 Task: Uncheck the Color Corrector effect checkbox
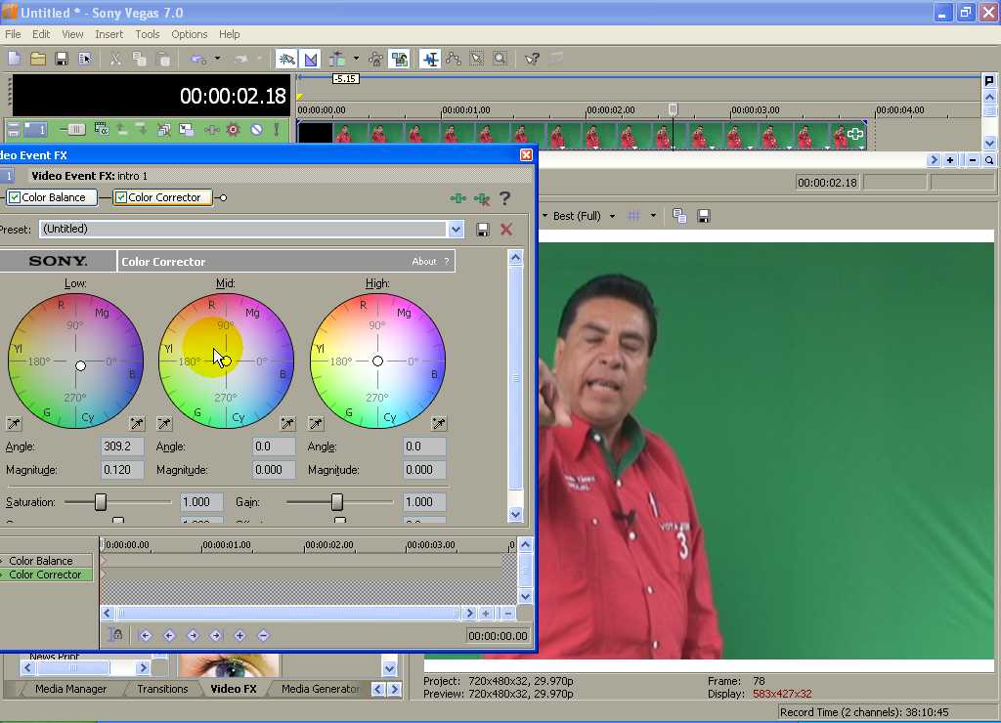click(121, 197)
